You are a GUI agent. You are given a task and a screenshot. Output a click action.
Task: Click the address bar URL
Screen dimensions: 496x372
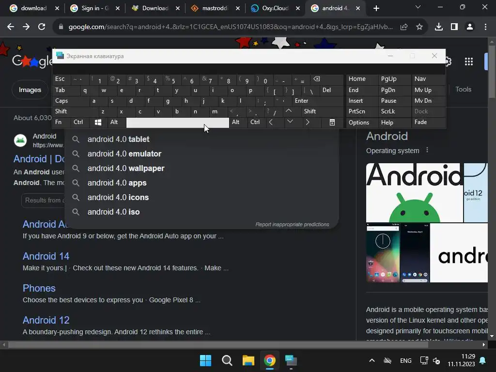coord(231,27)
